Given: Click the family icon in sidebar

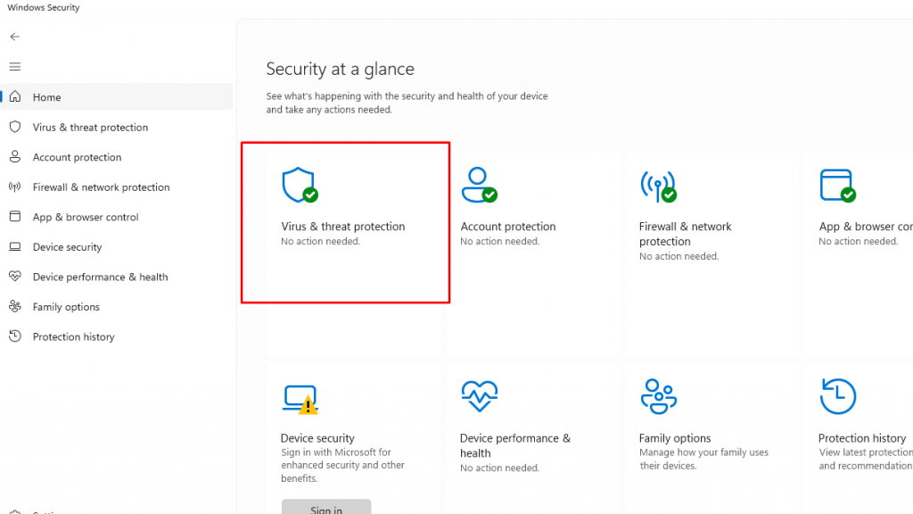Looking at the screenshot, I should coord(15,306).
